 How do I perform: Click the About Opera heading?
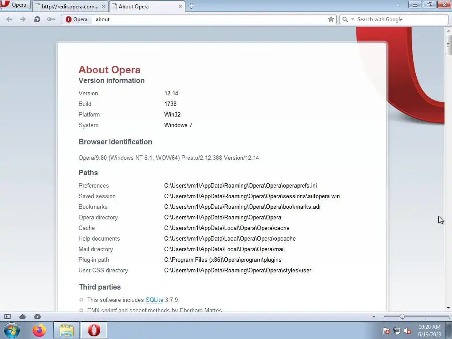(109, 70)
